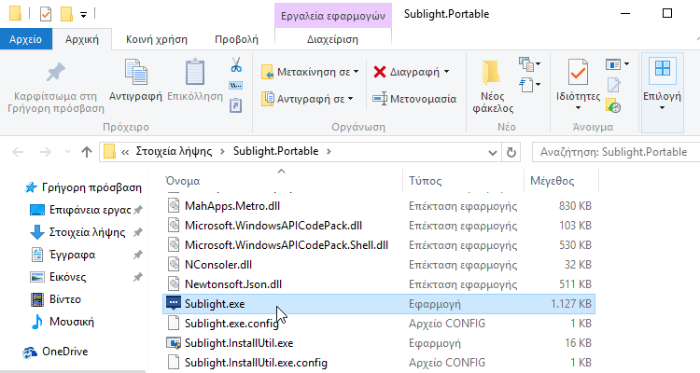Viewport: 700px width, 373px height.
Task: Create a Νέος φάκελος new folder
Action: point(493,87)
